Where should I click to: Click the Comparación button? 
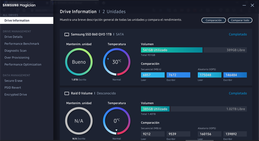pyautogui.click(x=214, y=20)
